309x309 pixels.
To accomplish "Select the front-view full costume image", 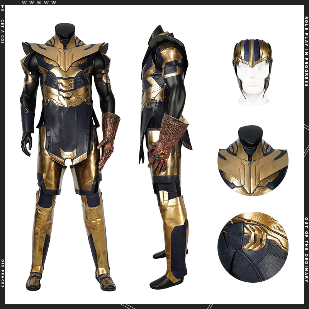I will (x=68, y=157).
